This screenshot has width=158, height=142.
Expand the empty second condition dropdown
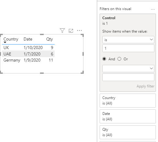pos(128,69)
